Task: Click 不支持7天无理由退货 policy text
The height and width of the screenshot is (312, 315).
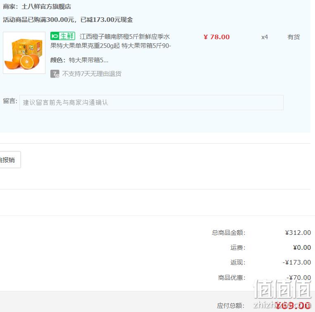Action: click(x=92, y=74)
